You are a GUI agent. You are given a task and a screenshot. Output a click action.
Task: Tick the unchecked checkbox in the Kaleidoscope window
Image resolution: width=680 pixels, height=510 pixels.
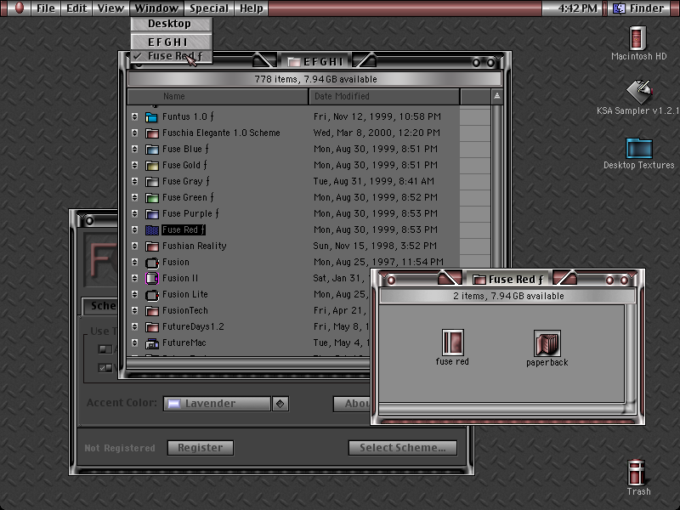[105, 349]
